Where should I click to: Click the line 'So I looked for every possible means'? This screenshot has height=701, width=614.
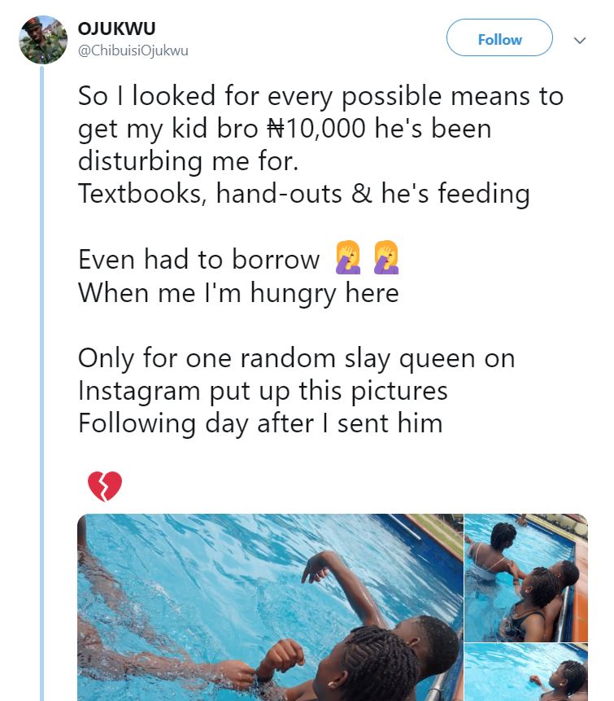pos(320,96)
